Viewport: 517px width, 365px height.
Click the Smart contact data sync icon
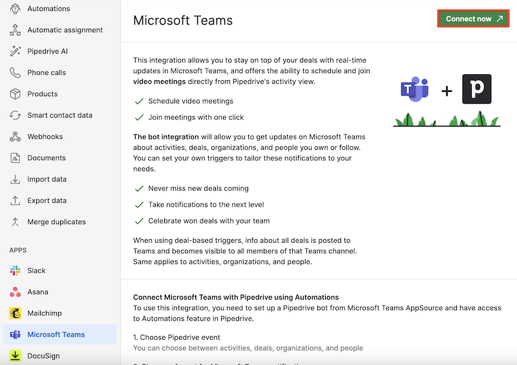[x=15, y=115]
